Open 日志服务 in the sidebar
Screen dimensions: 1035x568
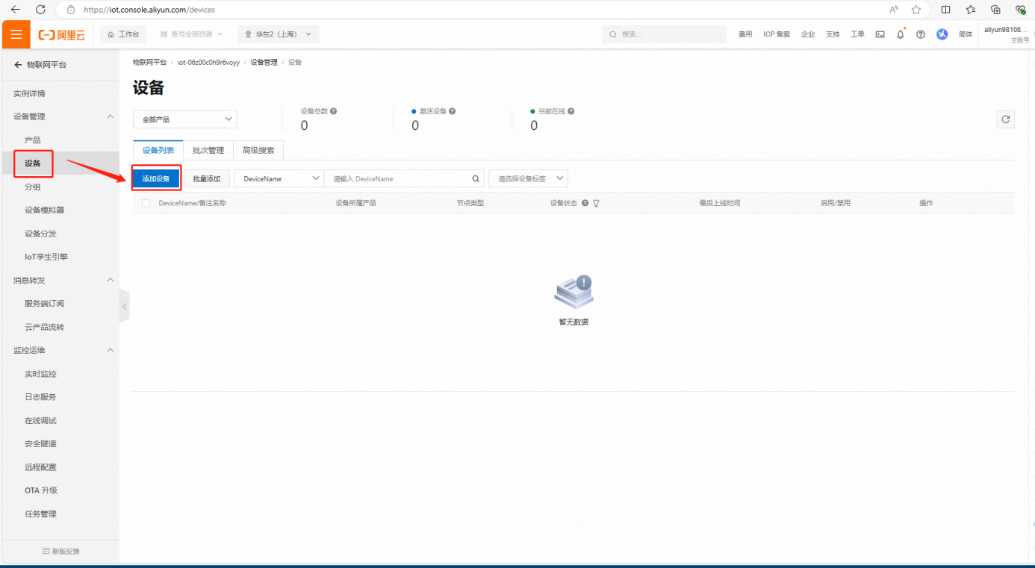point(40,397)
